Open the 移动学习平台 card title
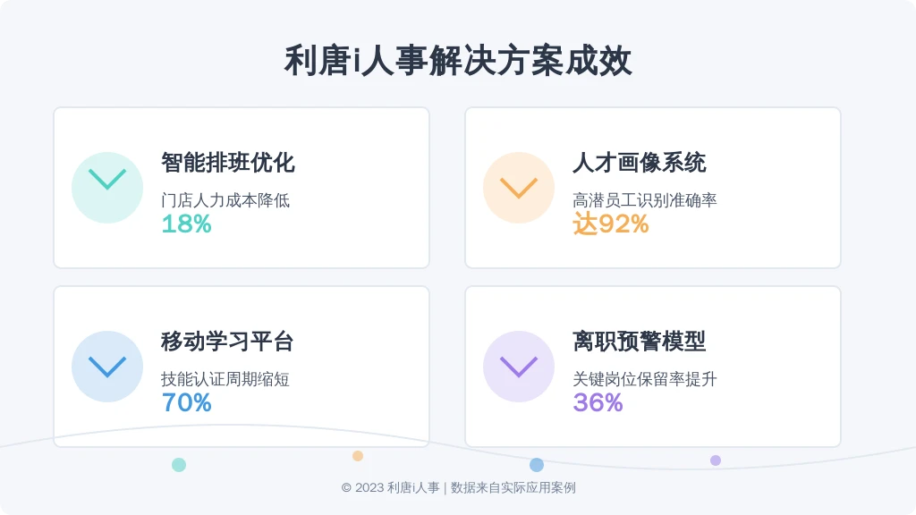The width and height of the screenshot is (916, 515). pos(227,341)
